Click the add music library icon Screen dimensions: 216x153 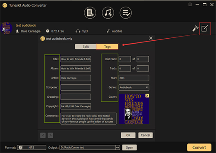coord(108,13)
